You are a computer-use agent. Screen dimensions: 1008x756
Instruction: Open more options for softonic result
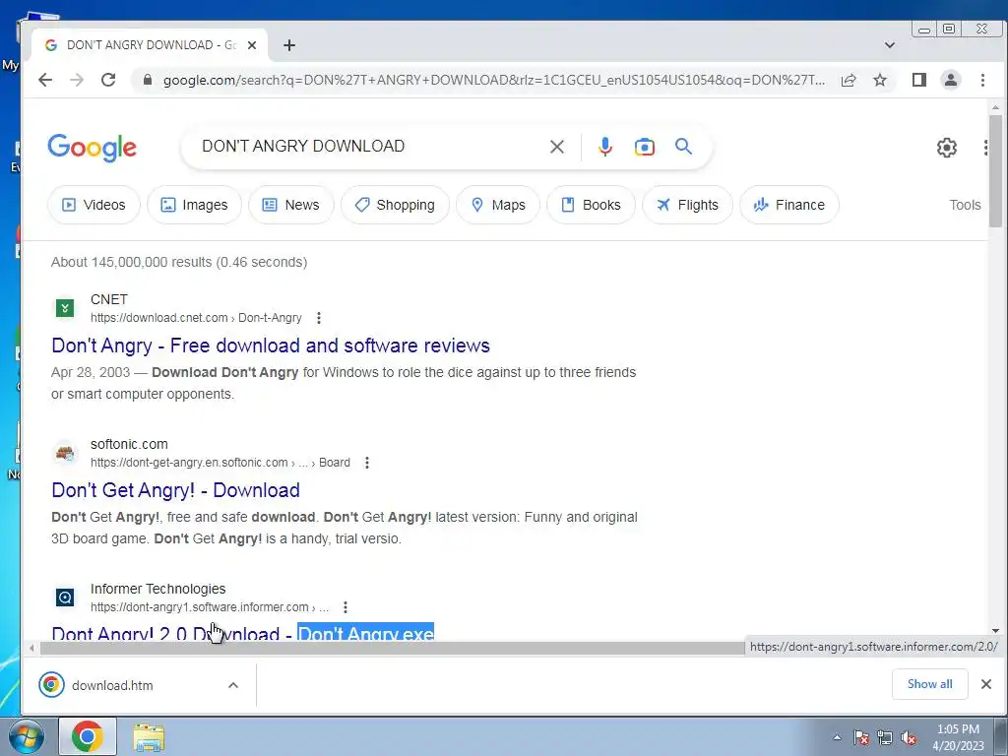367,463
